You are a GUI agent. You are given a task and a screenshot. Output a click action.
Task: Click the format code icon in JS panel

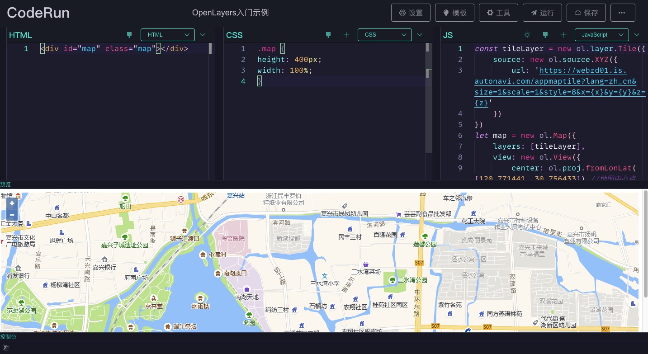click(545, 35)
